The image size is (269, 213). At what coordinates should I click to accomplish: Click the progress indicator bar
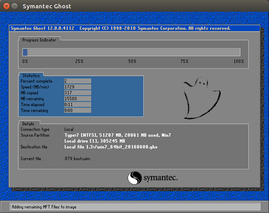tap(131, 52)
